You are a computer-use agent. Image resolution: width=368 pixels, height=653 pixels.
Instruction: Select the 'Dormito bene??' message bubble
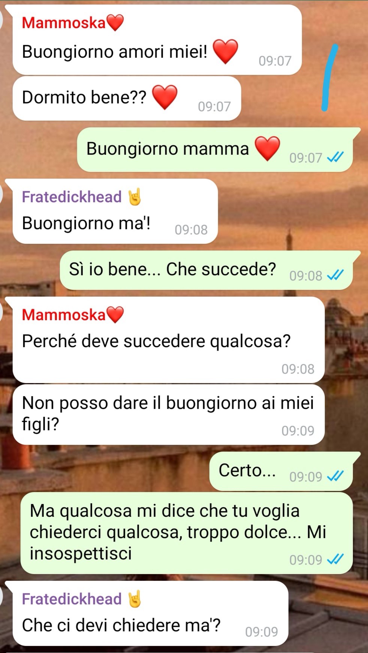(127, 98)
